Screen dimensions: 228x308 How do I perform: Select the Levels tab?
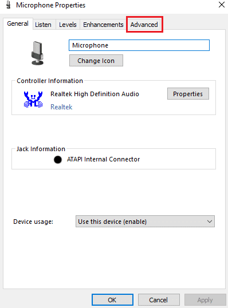tap(68, 25)
